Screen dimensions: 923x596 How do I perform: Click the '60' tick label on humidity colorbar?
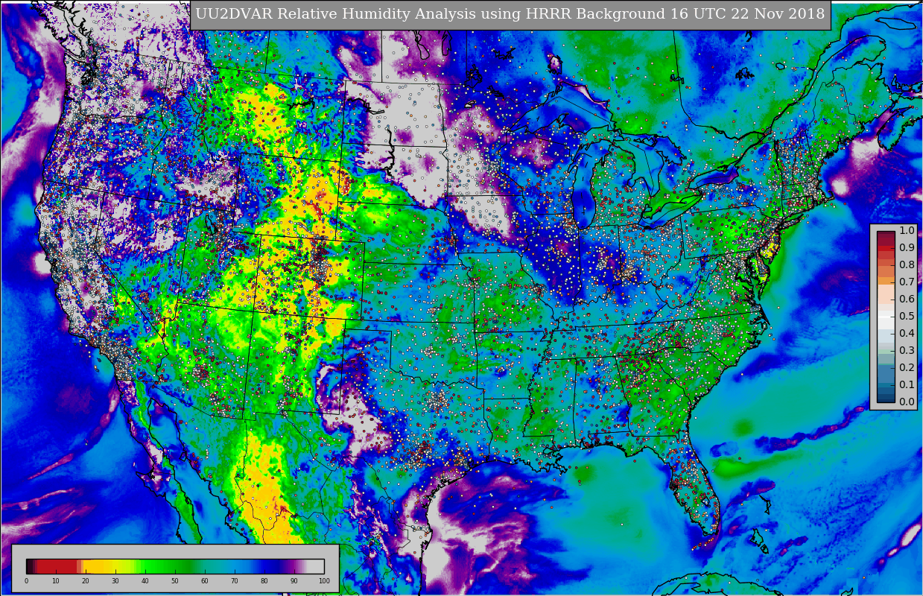(x=205, y=581)
